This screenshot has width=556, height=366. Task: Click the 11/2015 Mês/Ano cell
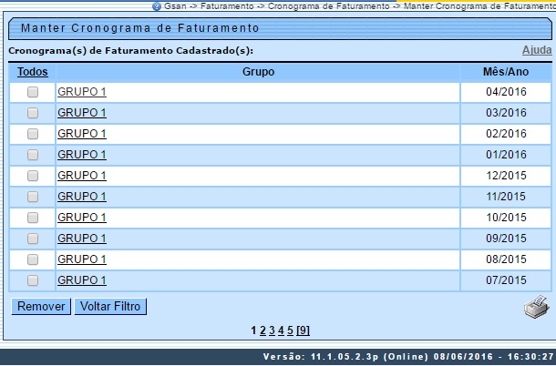pos(506,197)
